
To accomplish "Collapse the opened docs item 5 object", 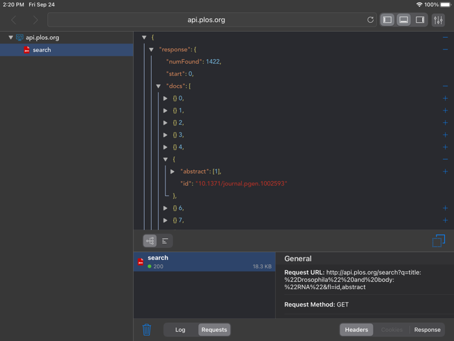I will tap(165, 159).
